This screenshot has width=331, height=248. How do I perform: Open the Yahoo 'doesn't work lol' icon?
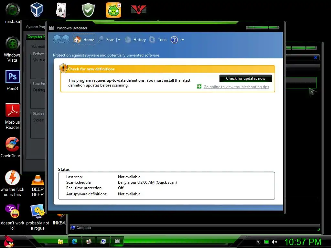click(13, 217)
